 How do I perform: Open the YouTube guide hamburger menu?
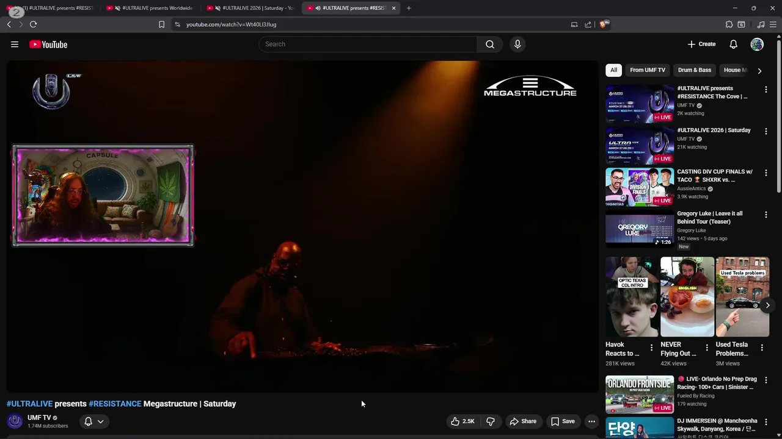(x=15, y=44)
